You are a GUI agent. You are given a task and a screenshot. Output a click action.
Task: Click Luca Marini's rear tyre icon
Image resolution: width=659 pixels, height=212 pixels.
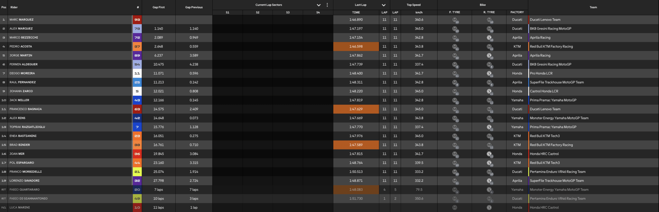[489, 208]
